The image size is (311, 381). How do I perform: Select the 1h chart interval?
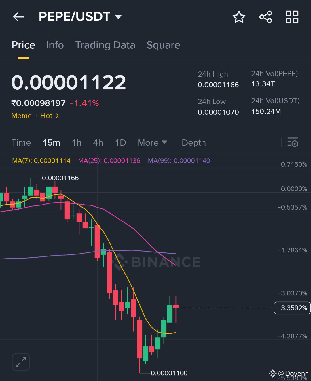[77, 143]
